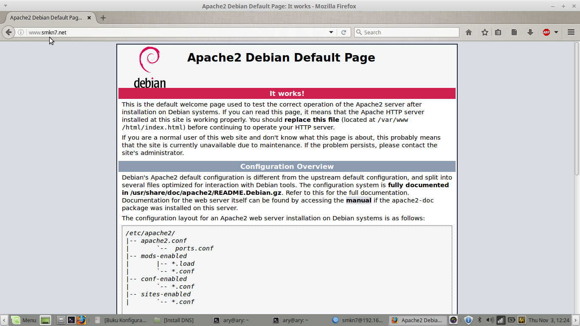Bookmark this page with the star
This screenshot has width=580, height=326.
pyautogui.click(x=485, y=32)
